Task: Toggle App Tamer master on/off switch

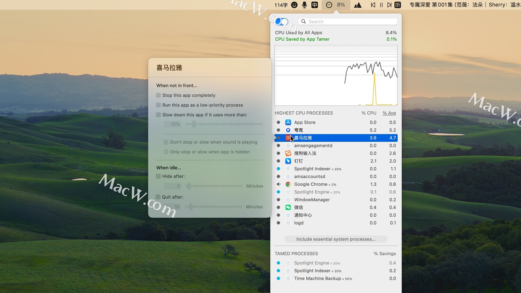Action: click(x=281, y=21)
